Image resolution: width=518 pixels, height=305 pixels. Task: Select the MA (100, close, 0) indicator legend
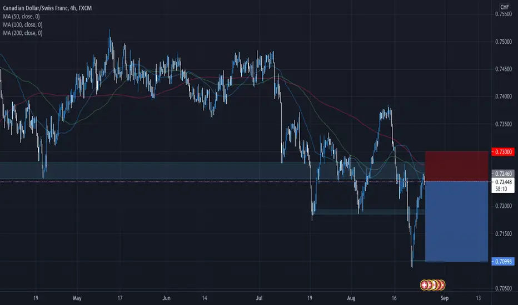click(x=23, y=24)
